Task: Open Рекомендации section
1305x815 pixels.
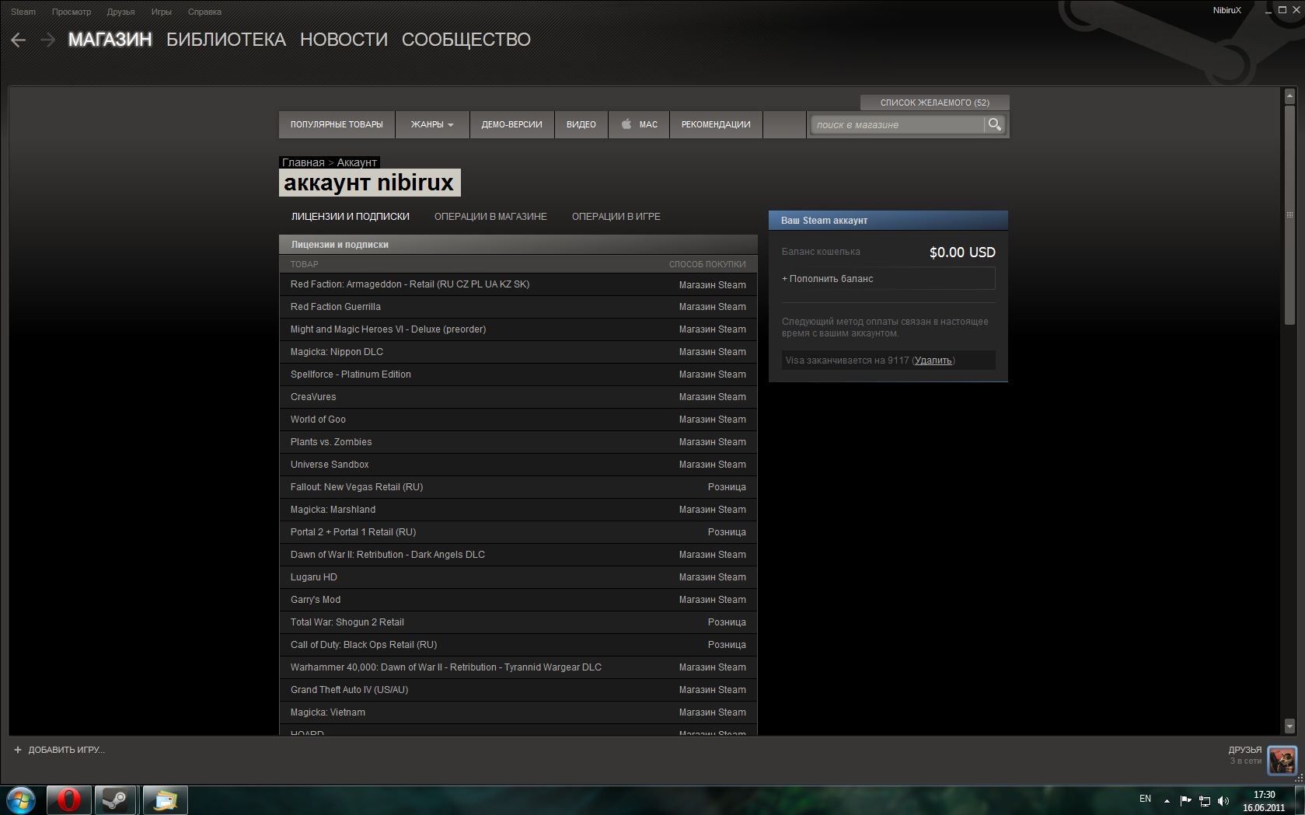Action: coord(716,124)
